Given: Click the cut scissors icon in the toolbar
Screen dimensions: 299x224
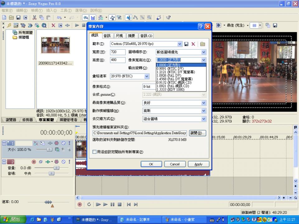Looking at the screenshot, I should click(35, 18).
